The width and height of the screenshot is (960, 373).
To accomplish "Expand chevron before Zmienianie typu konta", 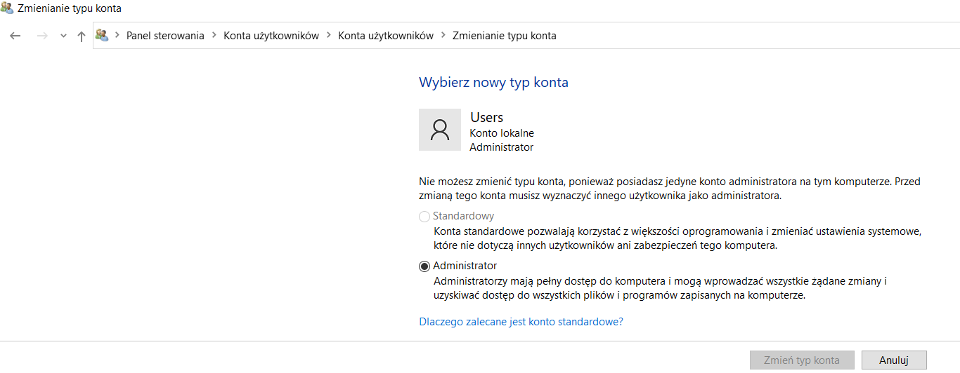I will 443,35.
